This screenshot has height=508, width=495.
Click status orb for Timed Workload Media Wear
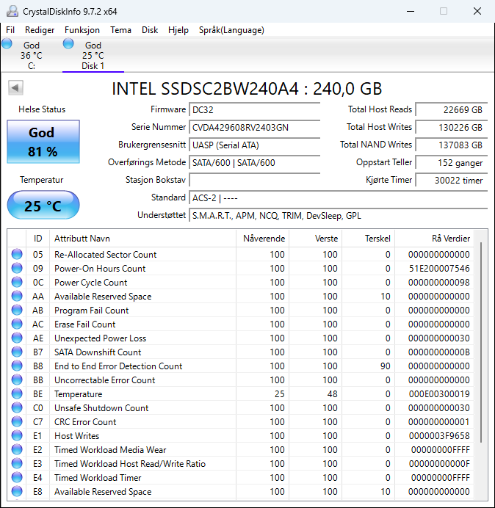[x=17, y=449]
